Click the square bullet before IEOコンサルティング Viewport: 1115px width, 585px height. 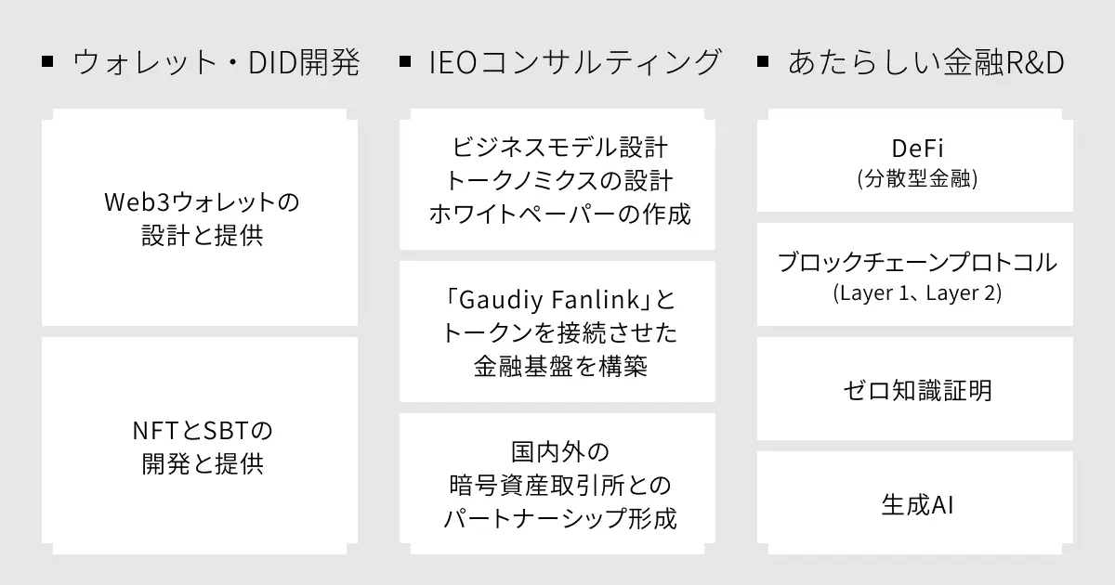(405, 63)
